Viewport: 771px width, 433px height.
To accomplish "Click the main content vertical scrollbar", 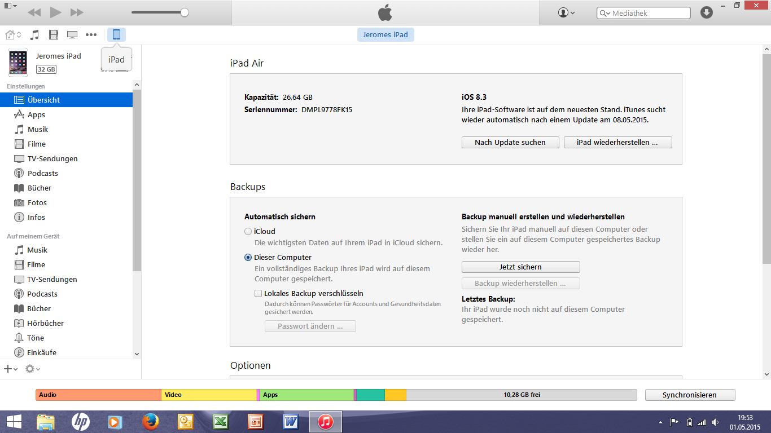I will click(766, 159).
